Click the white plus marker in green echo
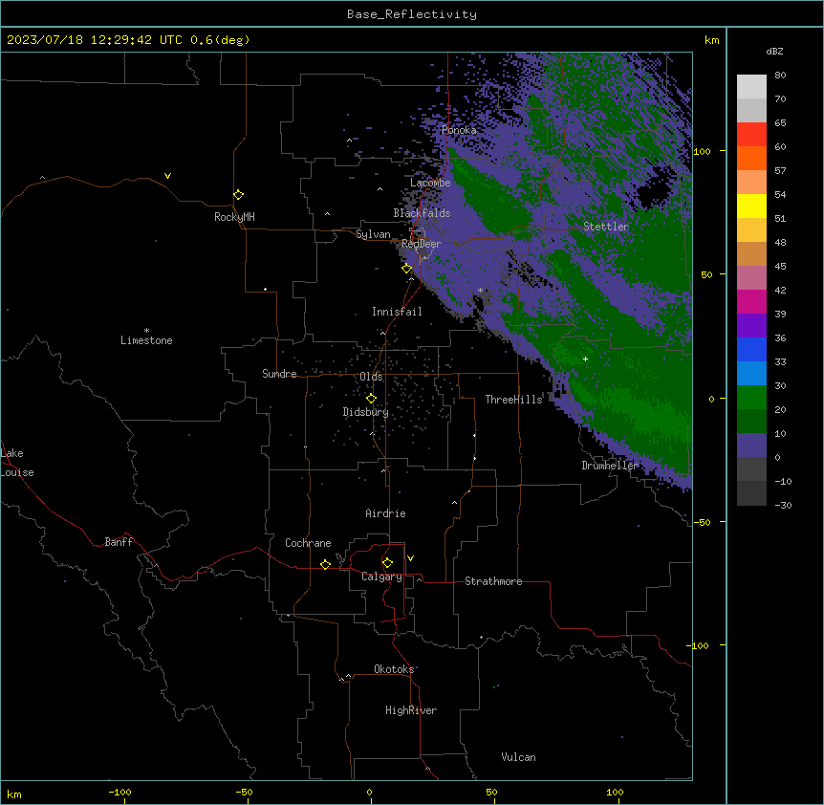 [585, 359]
